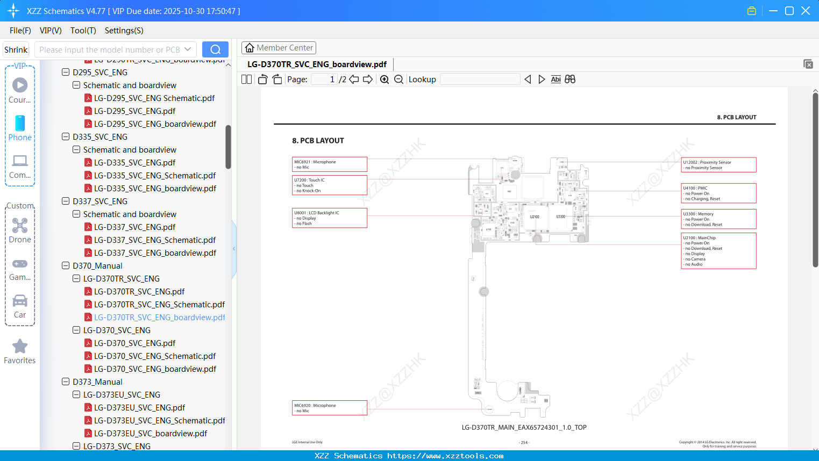Click the Abi match-case toggle in the toolbar
The width and height of the screenshot is (819, 461).
point(556,79)
